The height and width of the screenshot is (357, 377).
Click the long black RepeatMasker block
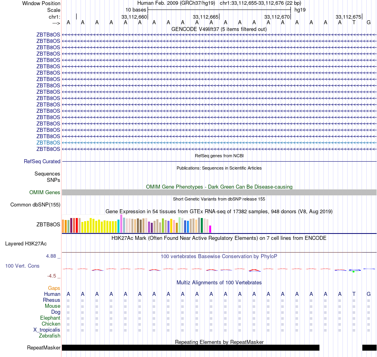pyautogui.click(x=190, y=347)
